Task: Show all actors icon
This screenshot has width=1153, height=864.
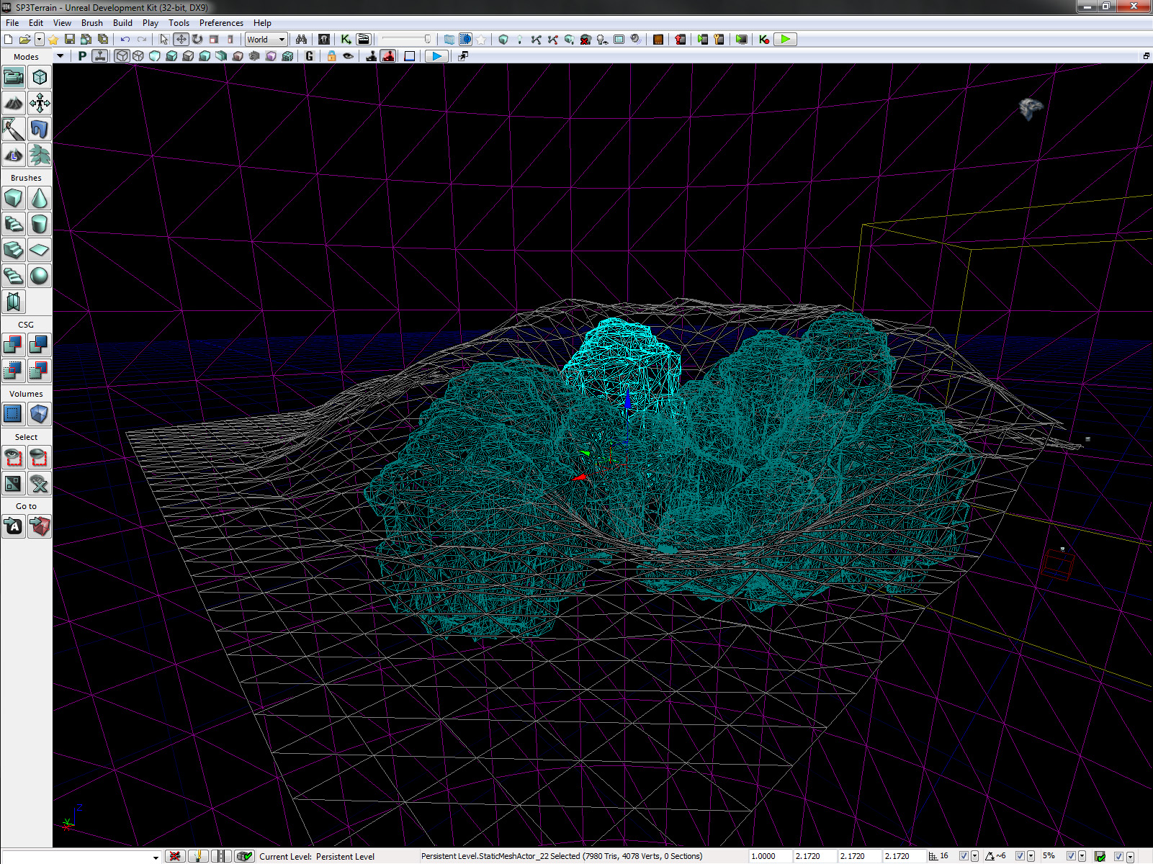Action: coord(40,483)
